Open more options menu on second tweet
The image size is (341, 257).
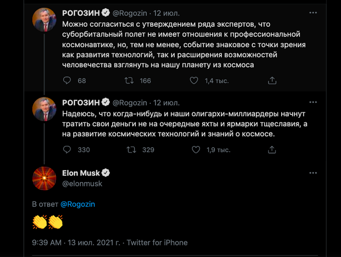click(x=313, y=103)
